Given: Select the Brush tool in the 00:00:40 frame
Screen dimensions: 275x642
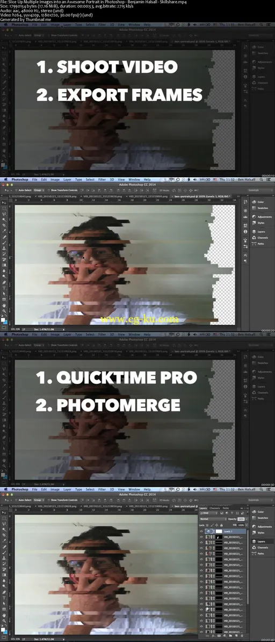Looking at the screenshot, I should [x=4, y=553].
